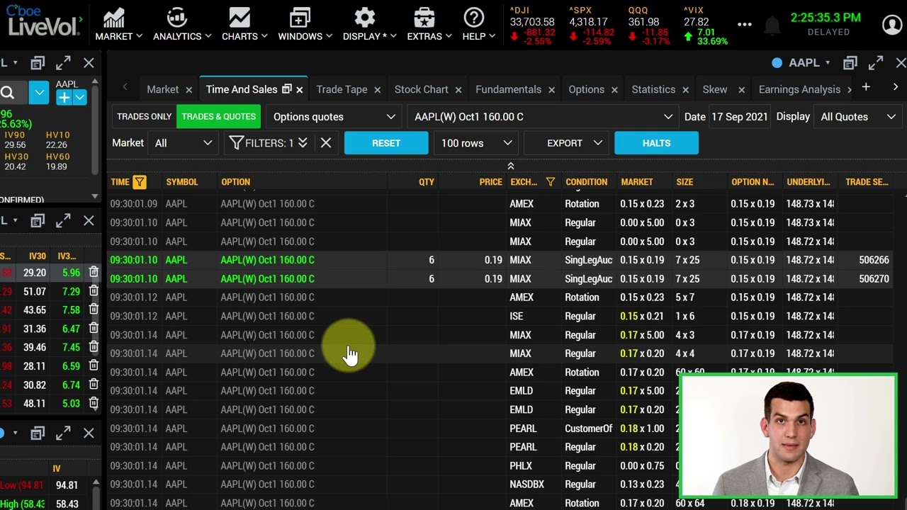The height and width of the screenshot is (510, 907).
Task: Open the CHARTS menu icon
Action: [240, 18]
